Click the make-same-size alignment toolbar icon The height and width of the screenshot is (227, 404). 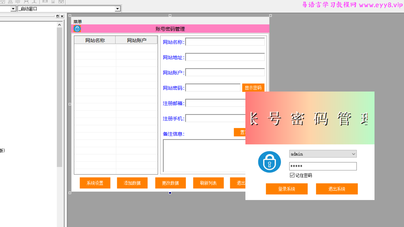pos(61,2)
